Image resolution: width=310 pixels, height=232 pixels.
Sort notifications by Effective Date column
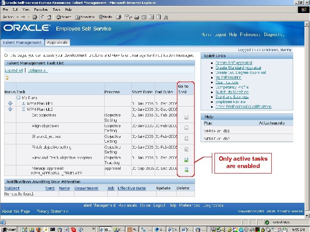click(x=132, y=188)
